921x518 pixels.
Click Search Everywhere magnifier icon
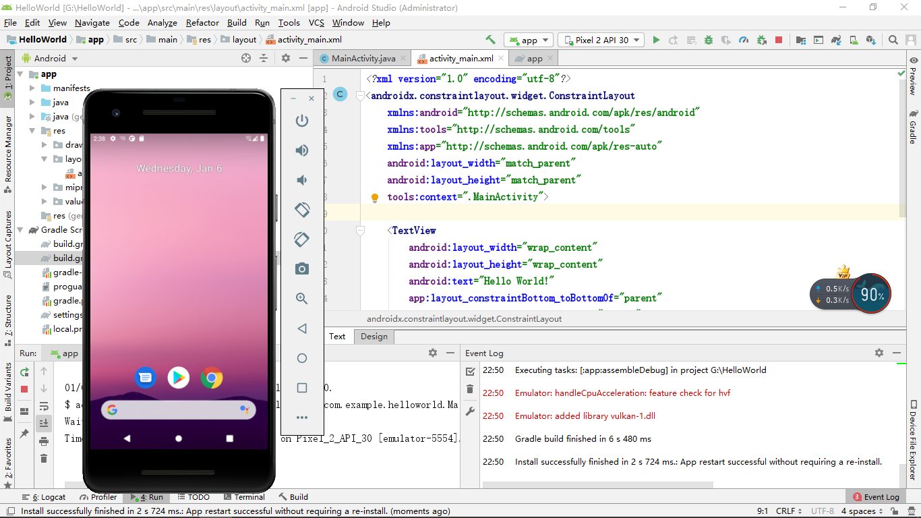[x=893, y=40]
